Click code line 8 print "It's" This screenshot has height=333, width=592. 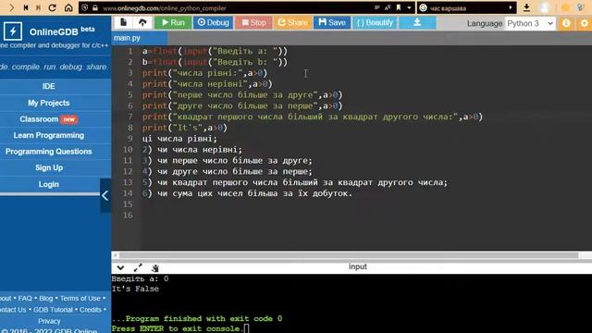coord(185,128)
